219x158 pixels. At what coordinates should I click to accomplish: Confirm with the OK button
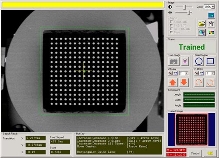[210, 153]
